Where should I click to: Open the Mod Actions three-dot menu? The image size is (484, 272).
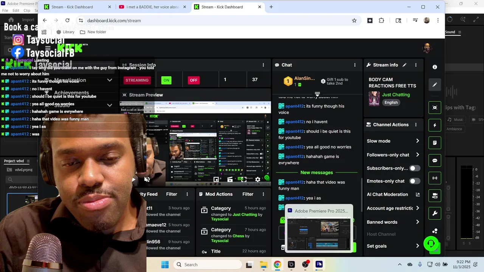(264, 194)
